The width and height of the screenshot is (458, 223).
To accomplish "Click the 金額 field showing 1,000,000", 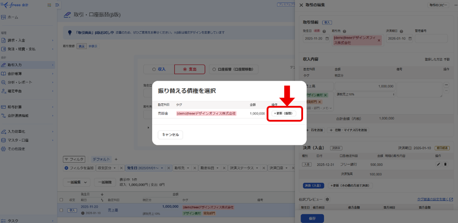I will 365,86.
